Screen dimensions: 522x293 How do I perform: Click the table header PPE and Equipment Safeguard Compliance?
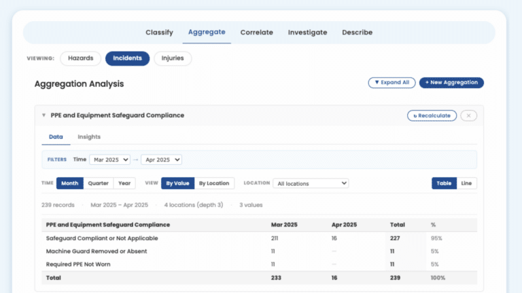point(108,225)
